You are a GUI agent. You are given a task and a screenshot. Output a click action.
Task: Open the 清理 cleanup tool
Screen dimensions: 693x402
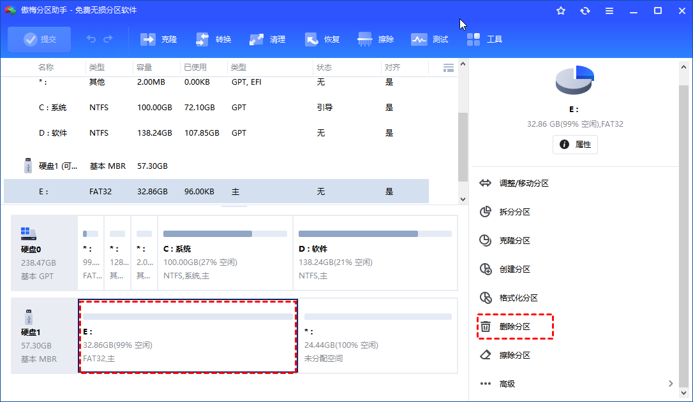[x=267, y=39]
